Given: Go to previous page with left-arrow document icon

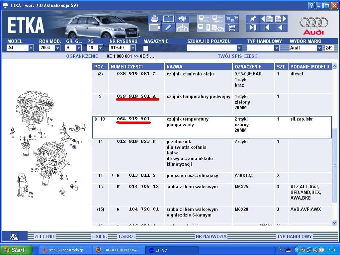Looking at the screenshot, I should pyautogui.click(x=267, y=19).
